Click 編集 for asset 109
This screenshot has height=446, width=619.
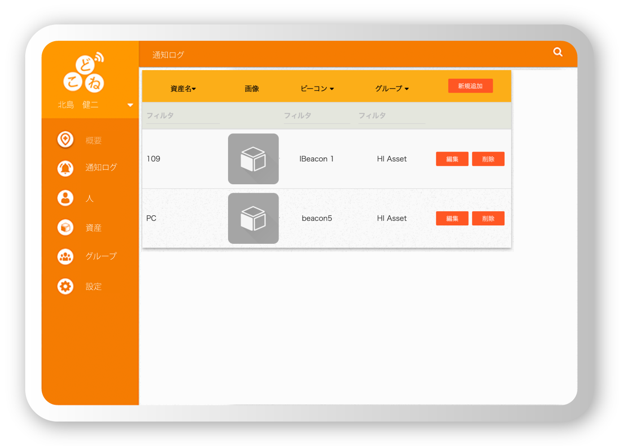click(x=452, y=159)
